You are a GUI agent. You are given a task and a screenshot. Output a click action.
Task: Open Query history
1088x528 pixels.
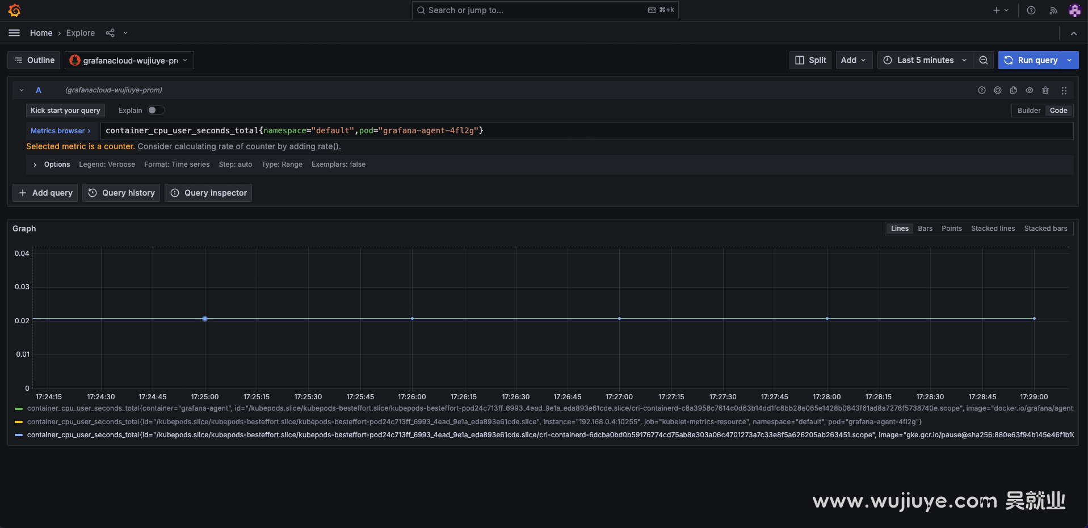(x=121, y=193)
